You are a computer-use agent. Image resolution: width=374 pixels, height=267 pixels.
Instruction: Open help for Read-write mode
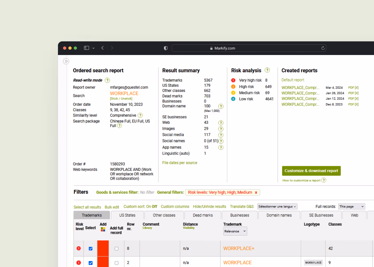pyautogui.click(x=107, y=80)
